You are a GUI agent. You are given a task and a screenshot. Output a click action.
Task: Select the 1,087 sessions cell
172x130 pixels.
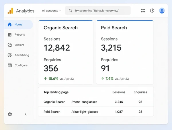point(119,112)
